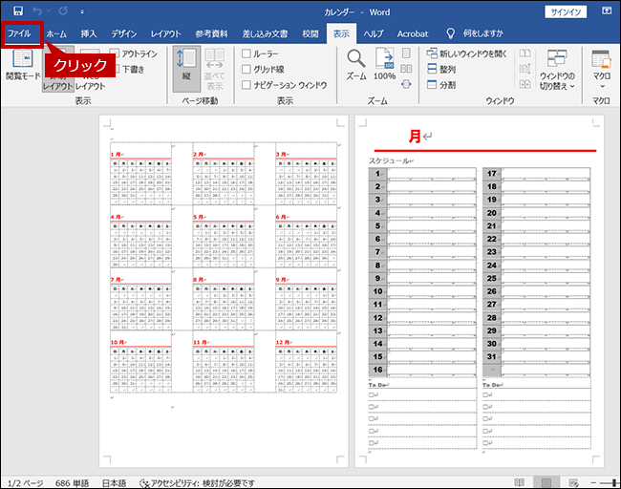Set zoom to 100%

tap(384, 65)
